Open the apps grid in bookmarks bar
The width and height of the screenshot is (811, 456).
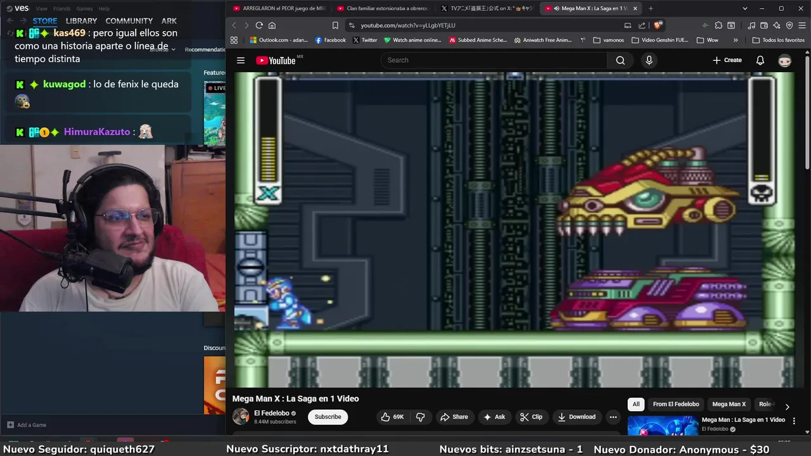(x=234, y=40)
